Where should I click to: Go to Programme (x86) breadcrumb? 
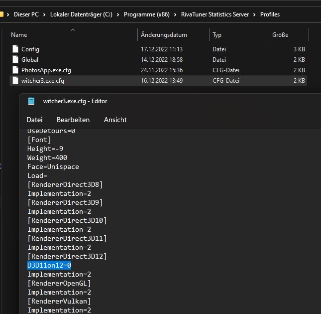tap(147, 14)
